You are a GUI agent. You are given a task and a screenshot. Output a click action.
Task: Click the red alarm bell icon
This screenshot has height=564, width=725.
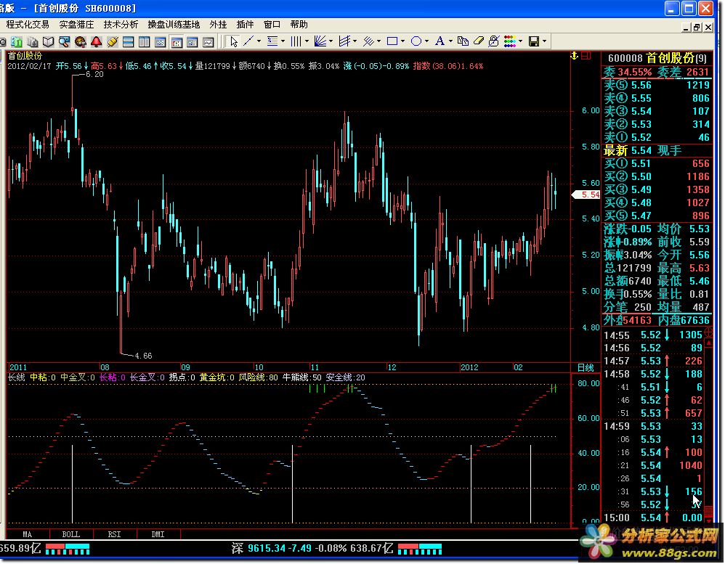click(96, 42)
